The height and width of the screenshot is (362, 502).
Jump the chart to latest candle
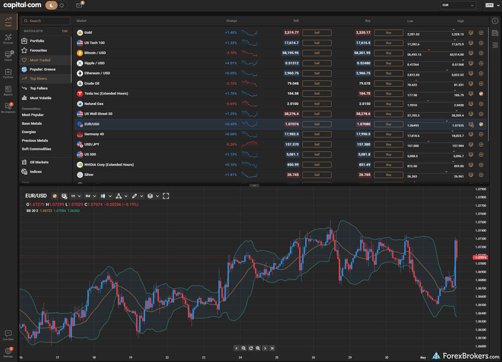coord(272,348)
